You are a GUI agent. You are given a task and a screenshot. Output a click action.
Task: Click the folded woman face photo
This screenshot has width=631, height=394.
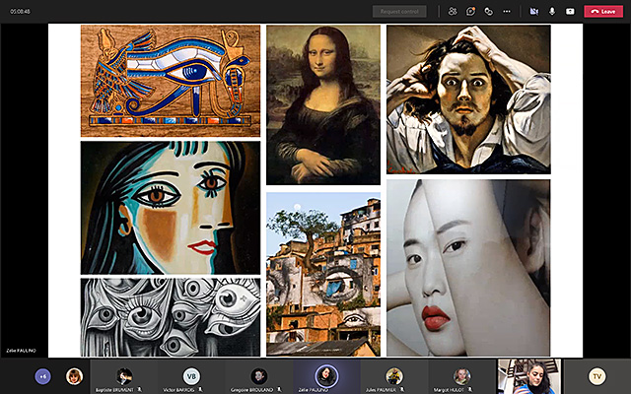pos(468,268)
